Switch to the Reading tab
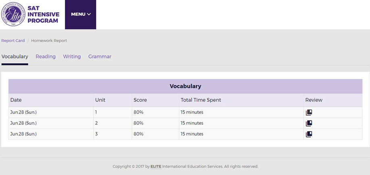The height and width of the screenshot is (175, 370). [46, 57]
